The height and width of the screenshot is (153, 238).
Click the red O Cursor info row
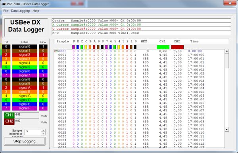(141, 29)
